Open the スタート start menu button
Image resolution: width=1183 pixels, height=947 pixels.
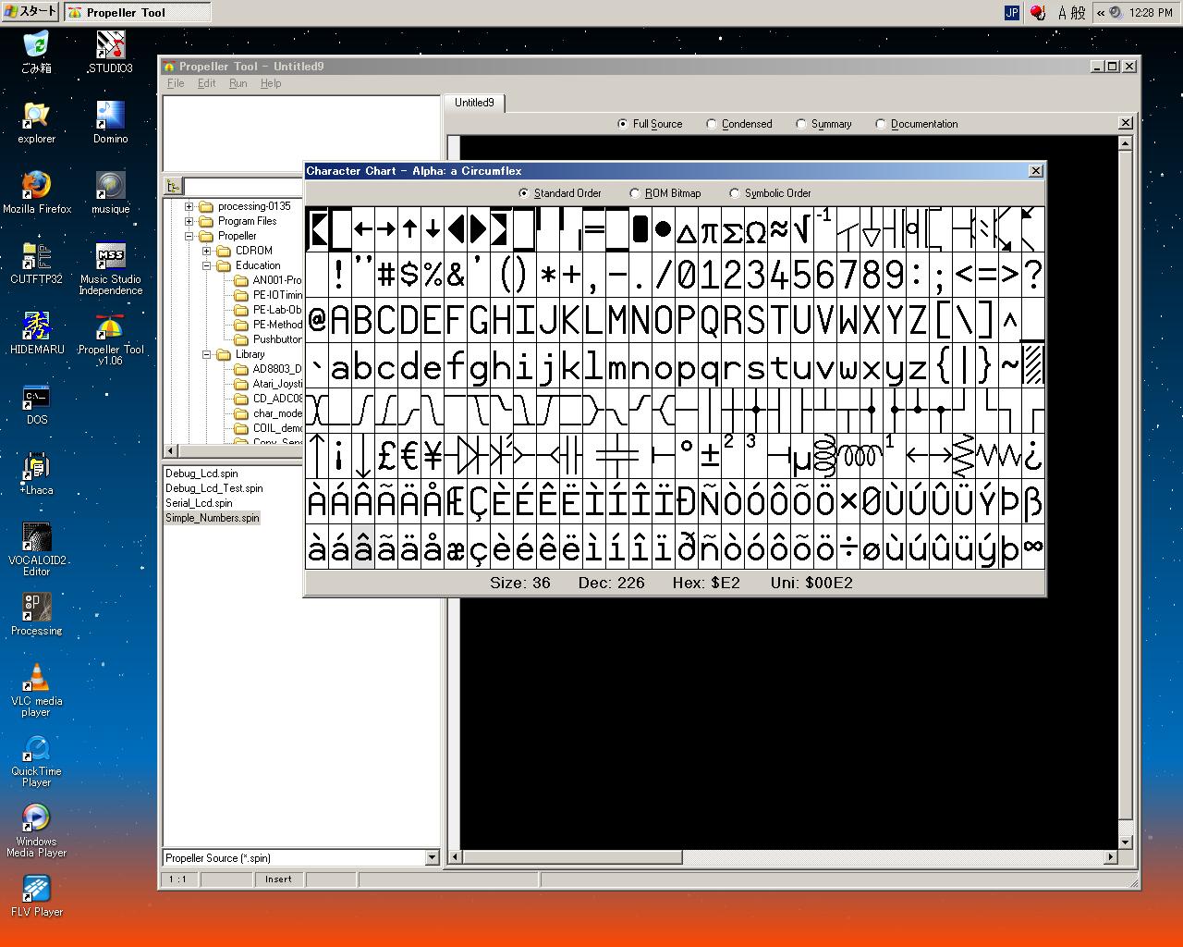(x=30, y=12)
